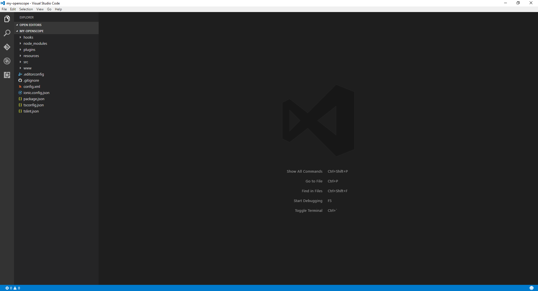Collapse the MY-OPENSCOPE section
This screenshot has height=291, width=538.
(x=56, y=31)
